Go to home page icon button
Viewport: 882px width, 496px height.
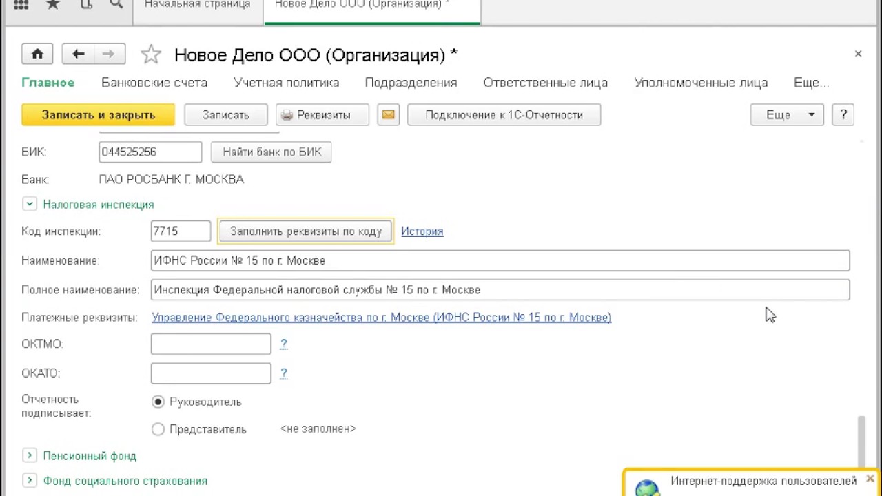tap(37, 54)
